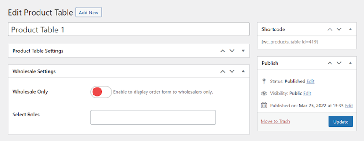The width and height of the screenshot is (364, 141).
Task: Click Move to Trash link
Action: [275, 121]
